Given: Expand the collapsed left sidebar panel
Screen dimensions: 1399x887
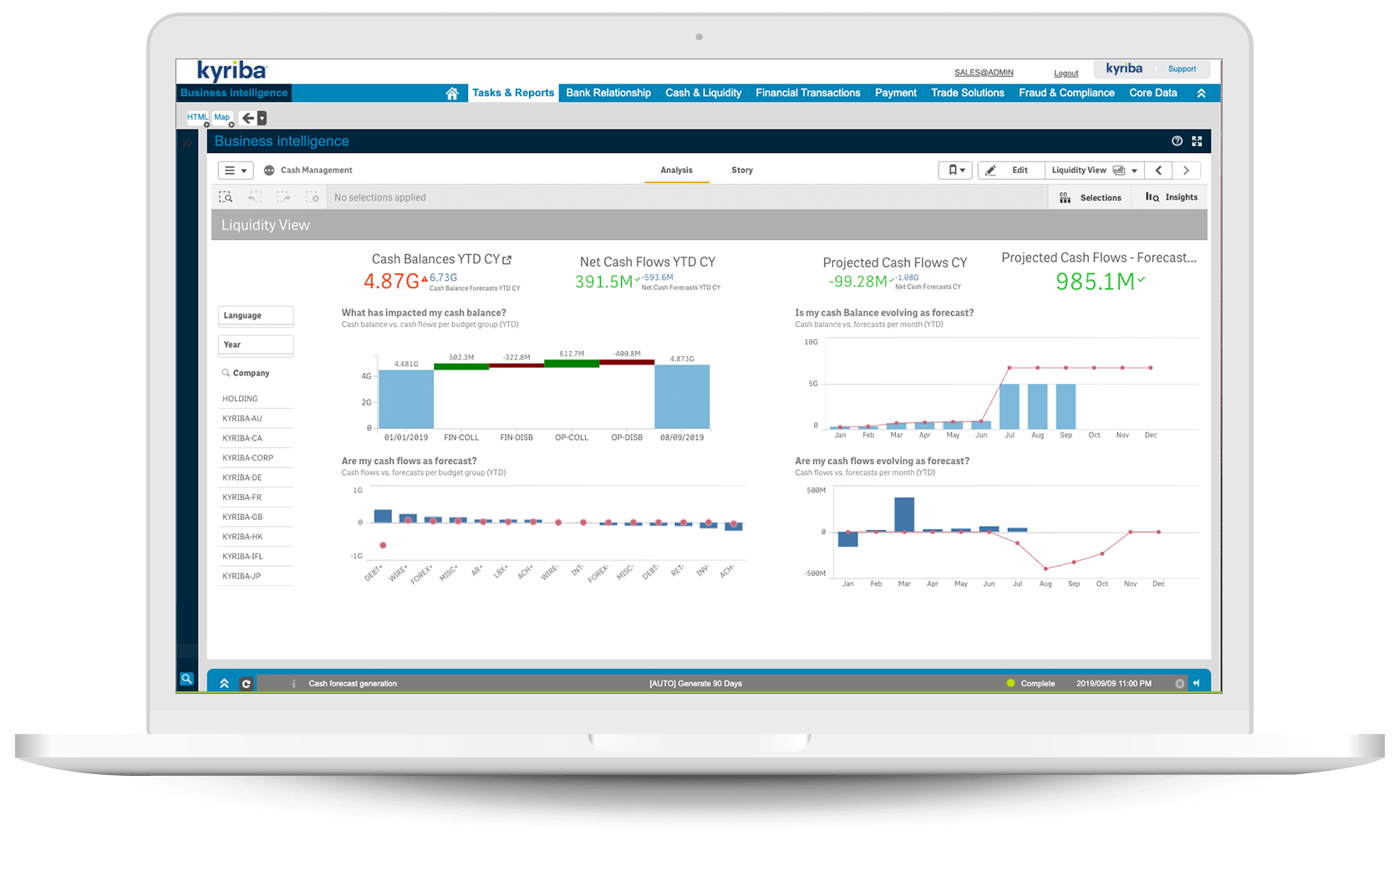Looking at the screenshot, I should point(187,143).
